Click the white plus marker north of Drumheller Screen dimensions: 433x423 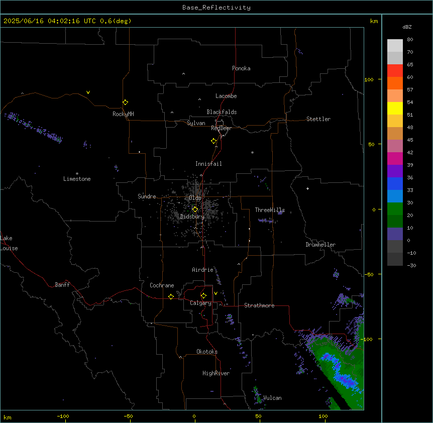[307, 188]
